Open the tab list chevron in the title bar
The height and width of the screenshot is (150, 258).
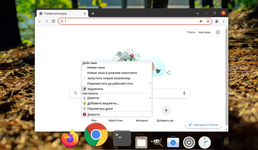[198, 13]
